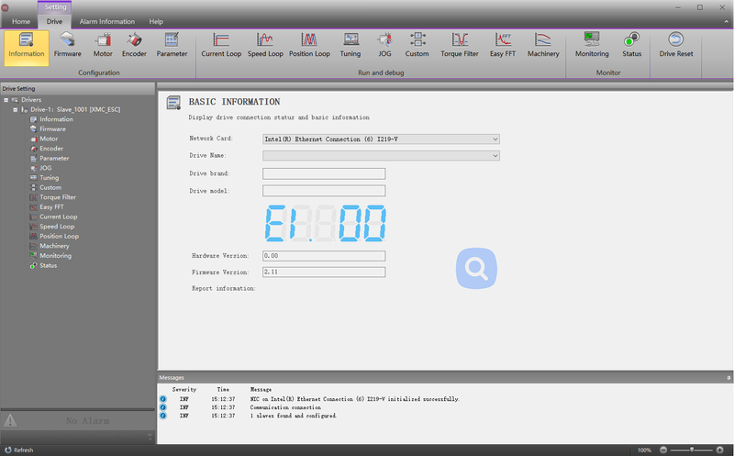Open the Help menu tab
Screen dimensions: 734x456
(156, 21)
